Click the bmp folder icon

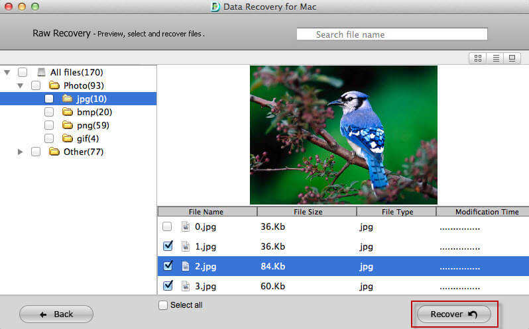[68, 111]
